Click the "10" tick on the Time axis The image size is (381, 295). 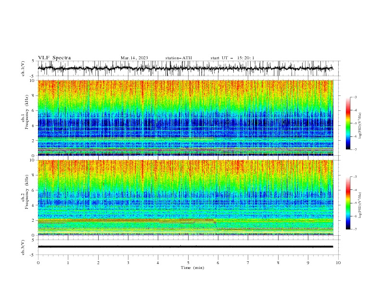click(x=338, y=263)
